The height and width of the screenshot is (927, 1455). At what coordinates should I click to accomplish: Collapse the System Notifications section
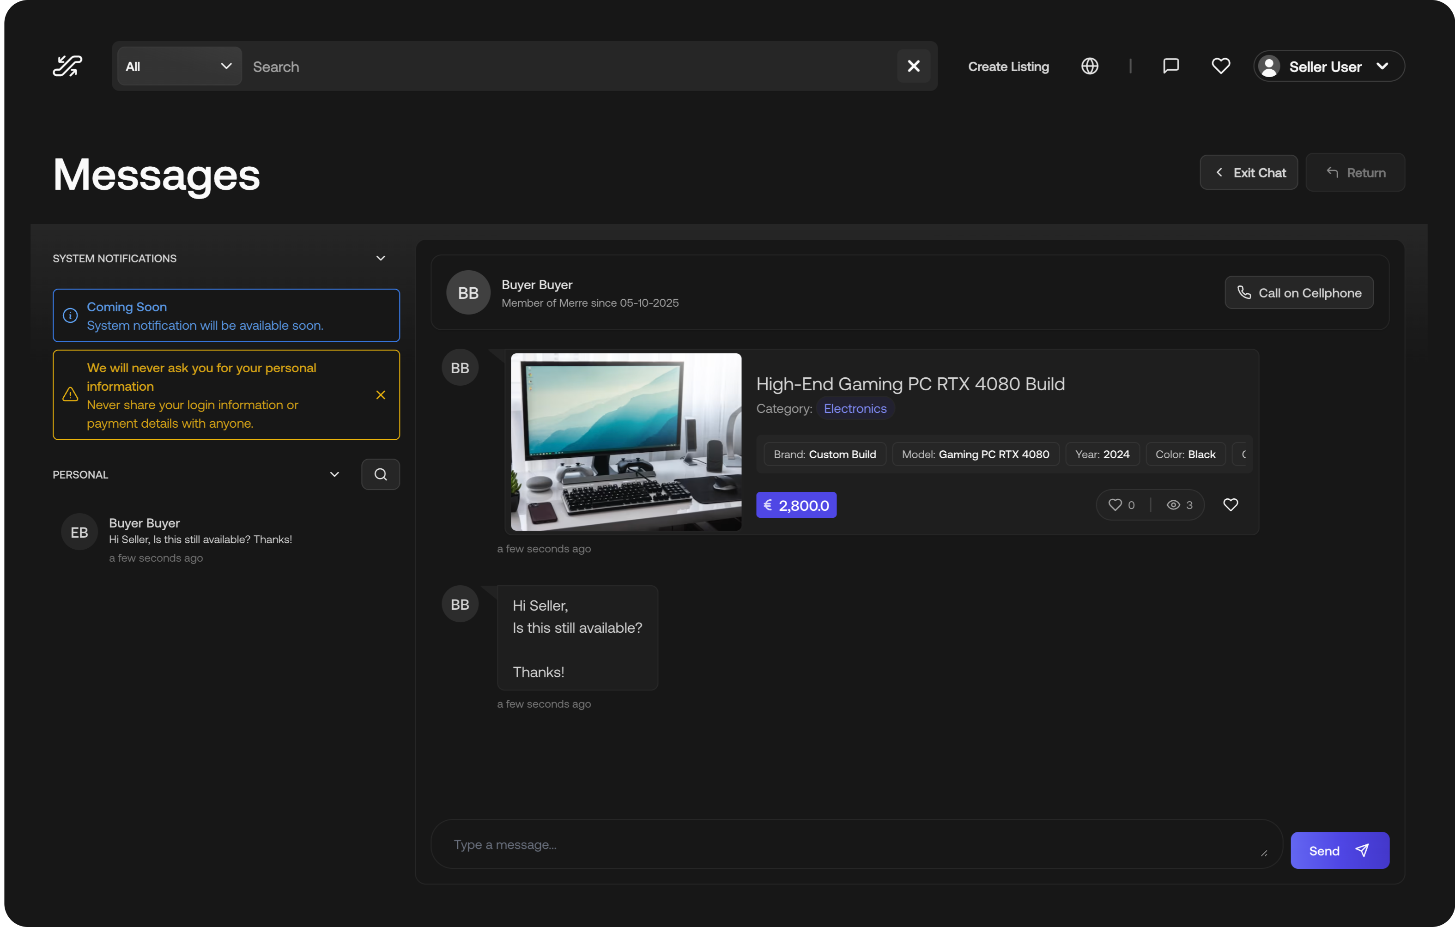[381, 258]
